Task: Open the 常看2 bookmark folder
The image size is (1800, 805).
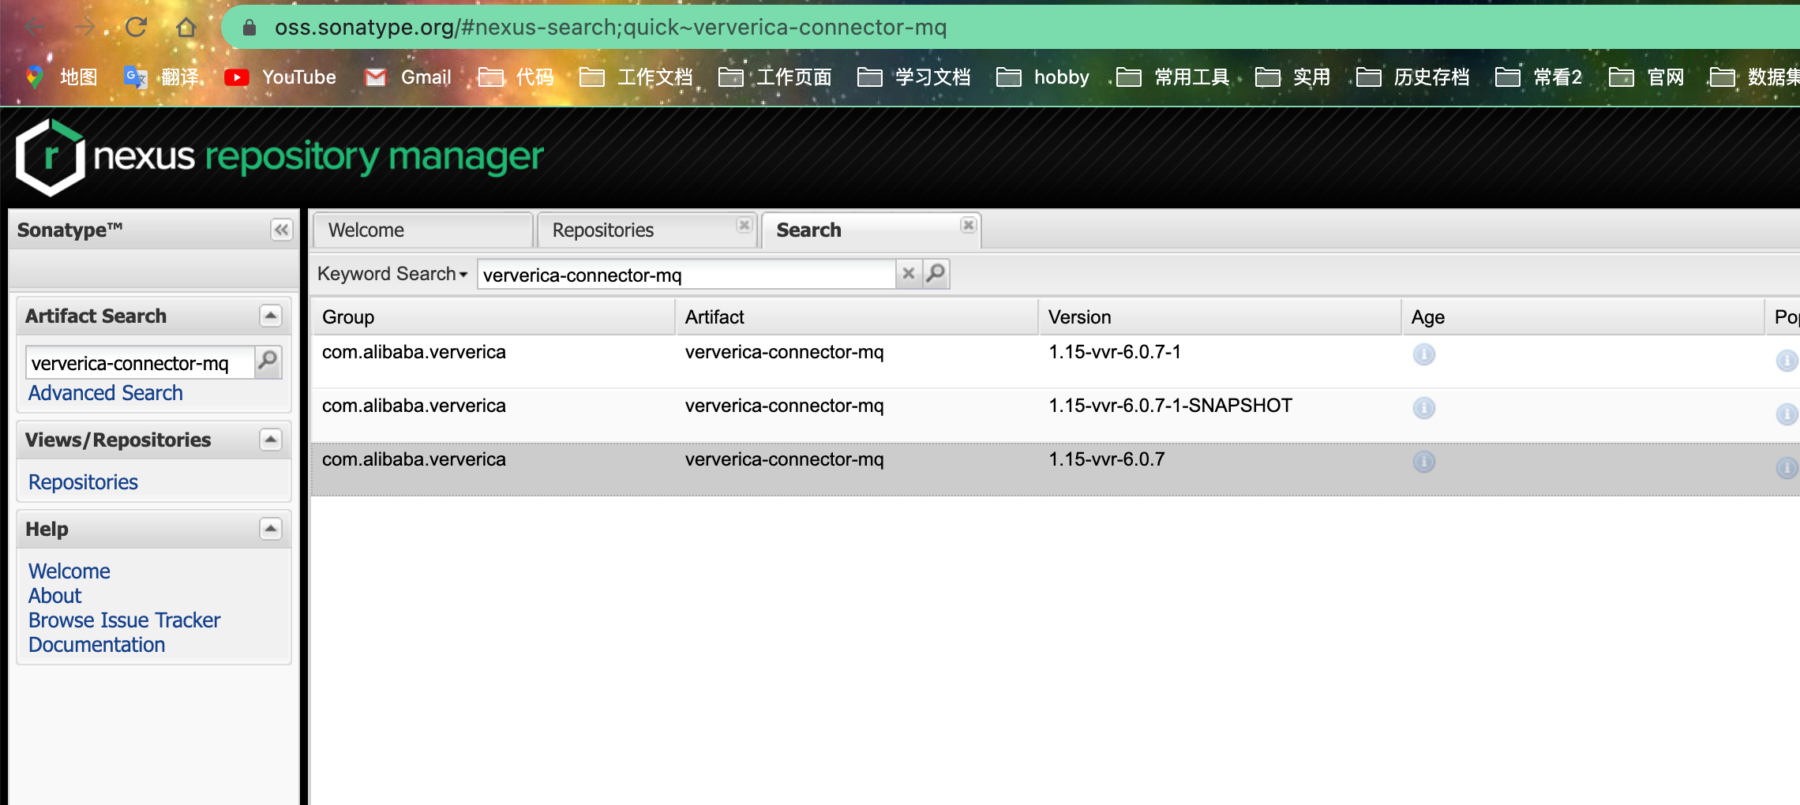Action: click(1539, 77)
